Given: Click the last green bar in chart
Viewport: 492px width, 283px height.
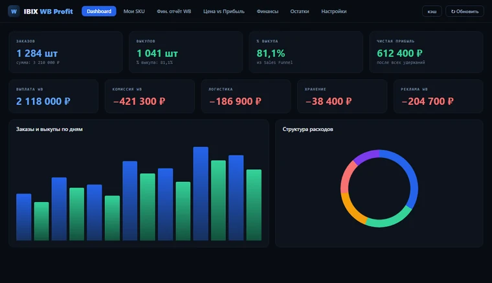Looking at the screenshot, I should (x=254, y=205).
